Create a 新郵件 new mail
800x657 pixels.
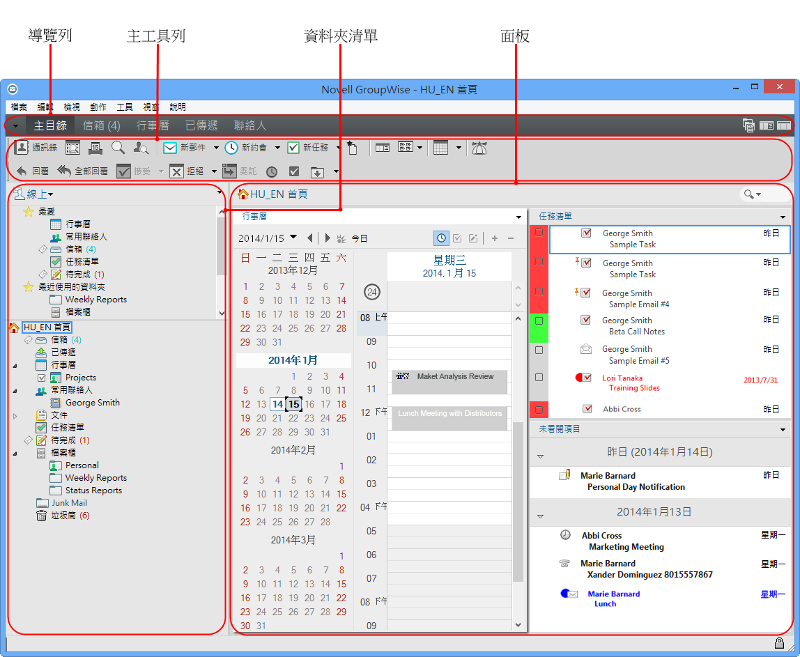point(184,148)
